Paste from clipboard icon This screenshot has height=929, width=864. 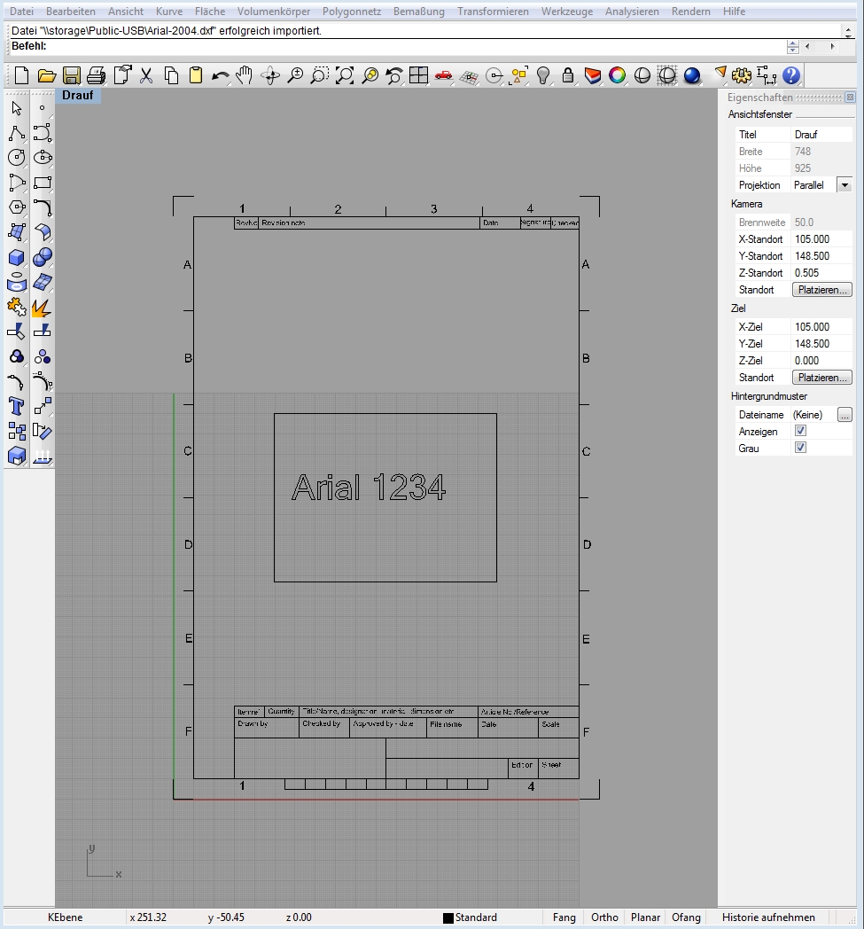(x=196, y=75)
